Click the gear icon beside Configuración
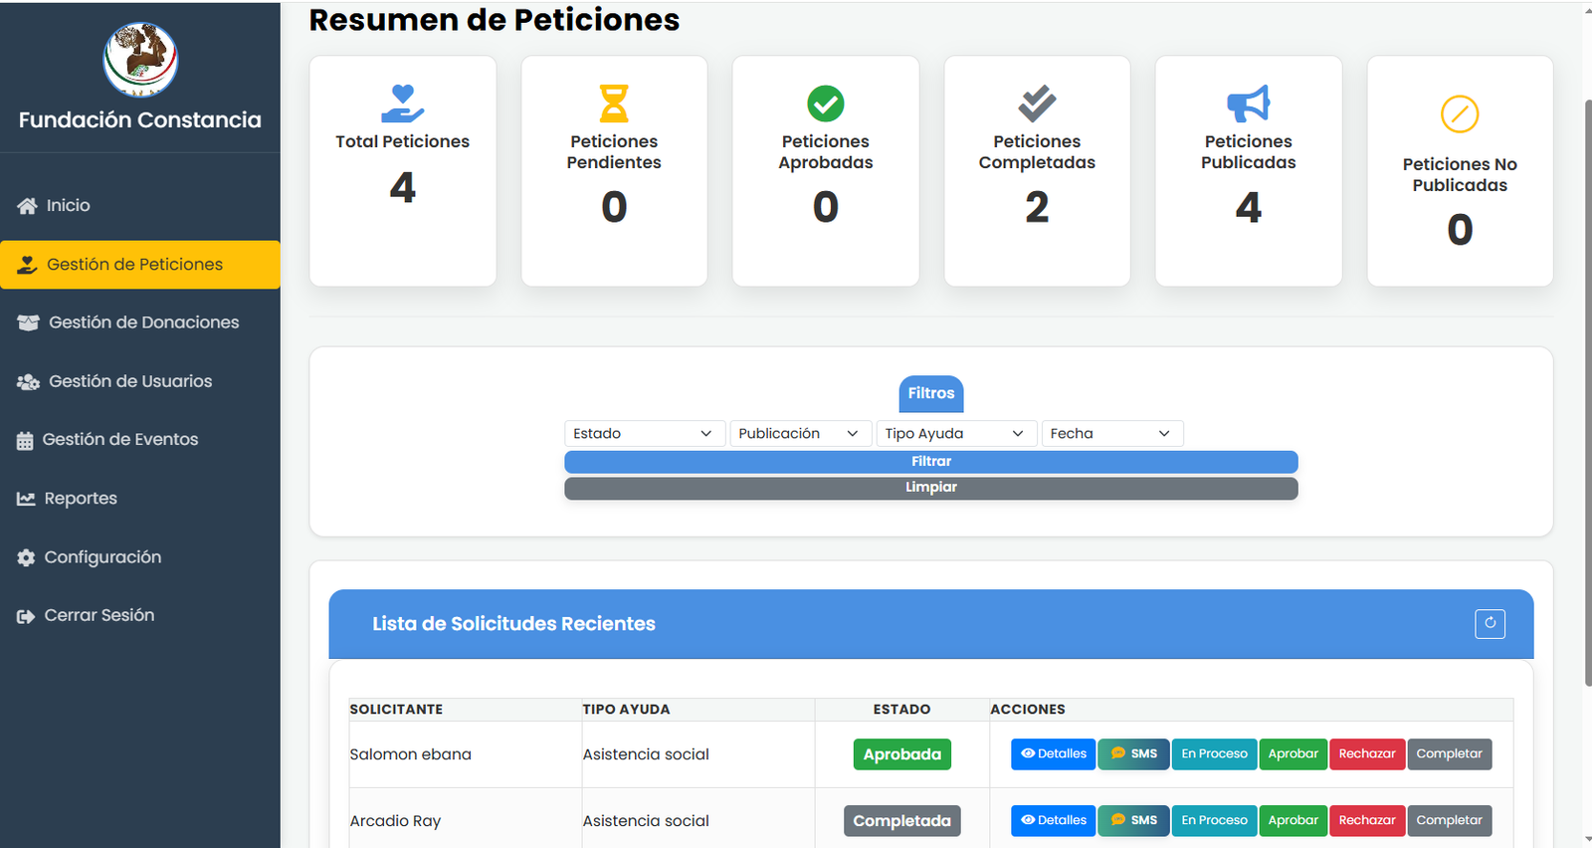The height and width of the screenshot is (848, 1592). [26, 557]
